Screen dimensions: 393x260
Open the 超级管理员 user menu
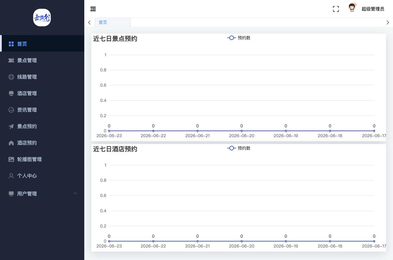(373, 9)
